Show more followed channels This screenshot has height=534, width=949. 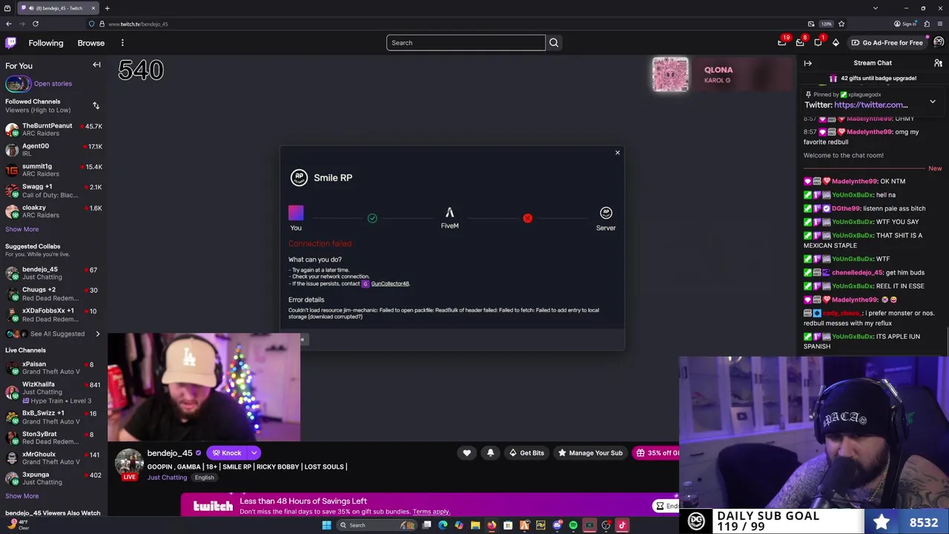(22, 229)
